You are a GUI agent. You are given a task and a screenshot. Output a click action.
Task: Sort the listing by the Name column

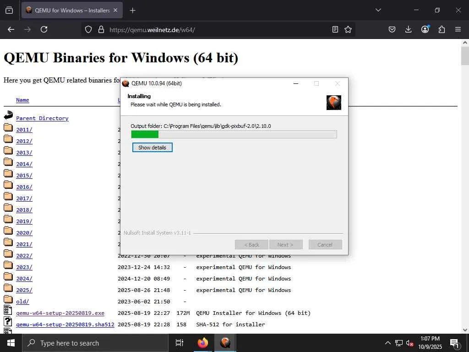click(22, 100)
